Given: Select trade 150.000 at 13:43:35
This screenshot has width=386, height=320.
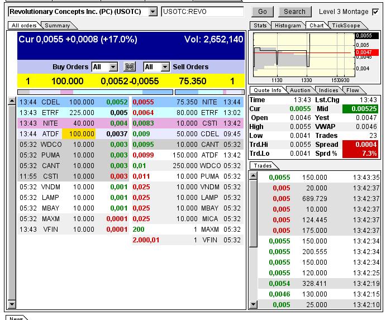Looking at the screenshot, I should coord(319,177).
